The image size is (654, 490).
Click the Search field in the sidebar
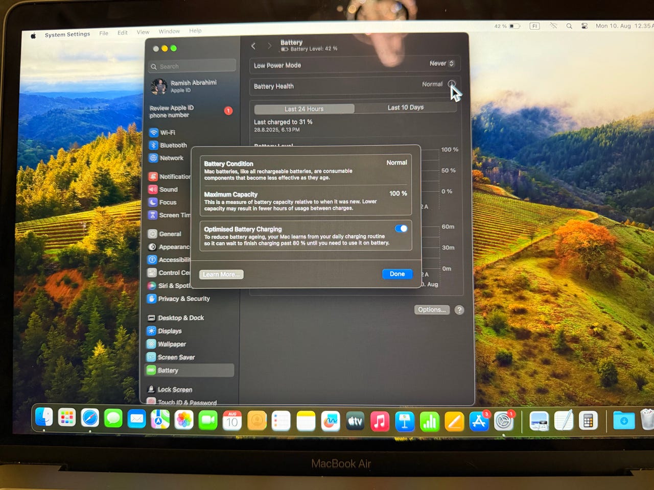pyautogui.click(x=193, y=66)
